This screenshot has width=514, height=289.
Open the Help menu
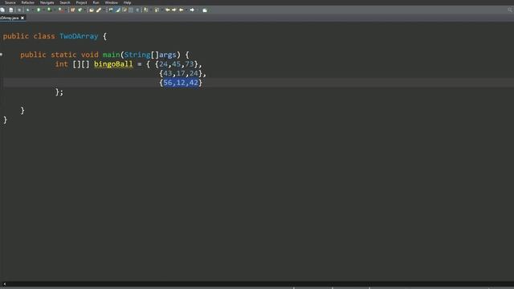[127, 2]
